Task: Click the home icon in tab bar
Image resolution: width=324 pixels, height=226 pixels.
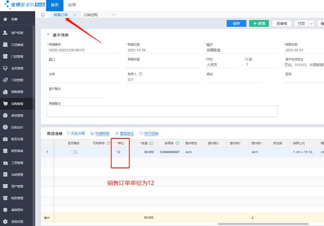Action: point(43,15)
